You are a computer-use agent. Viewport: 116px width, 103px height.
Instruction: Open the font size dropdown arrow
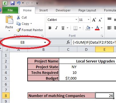tap(88, 20)
